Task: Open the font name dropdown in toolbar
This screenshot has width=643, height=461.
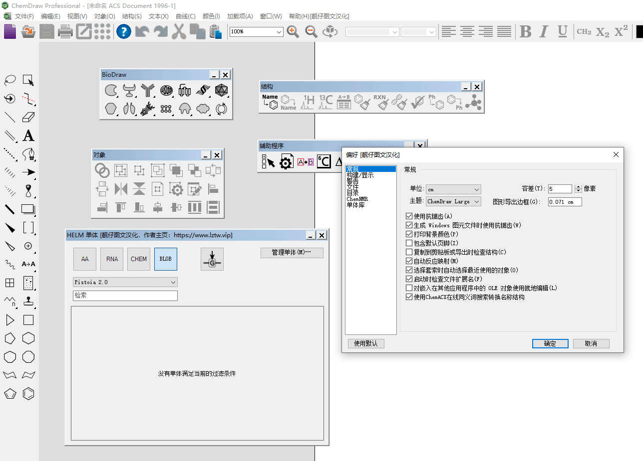Action: point(372,32)
